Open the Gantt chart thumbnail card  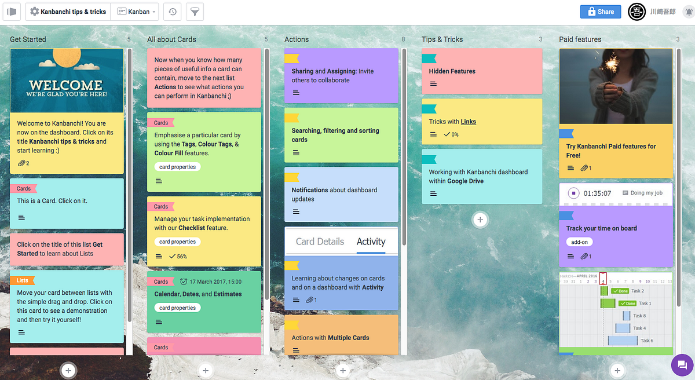(x=616, y=310)
